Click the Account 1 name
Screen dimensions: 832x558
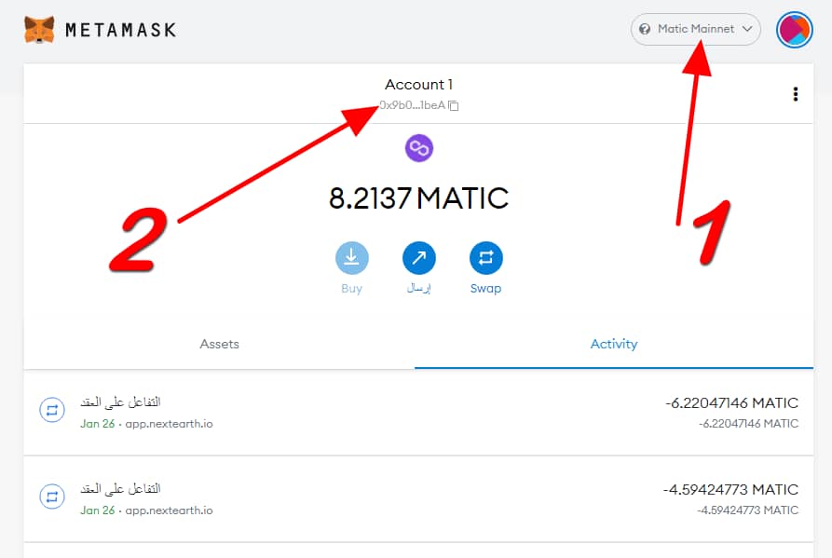418,85
